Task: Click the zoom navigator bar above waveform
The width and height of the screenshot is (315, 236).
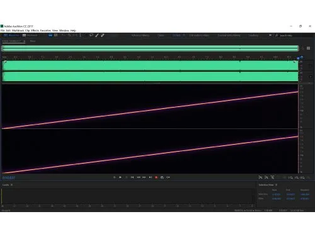Action: click(x=151, y=48)
